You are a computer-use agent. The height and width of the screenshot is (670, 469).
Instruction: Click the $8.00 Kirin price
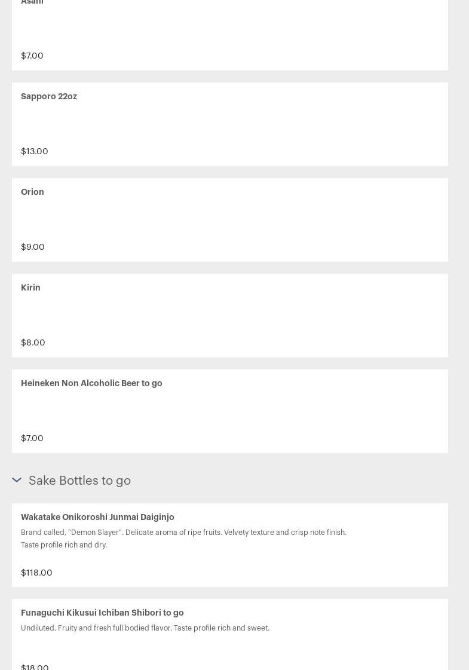[x=33, y=342]
